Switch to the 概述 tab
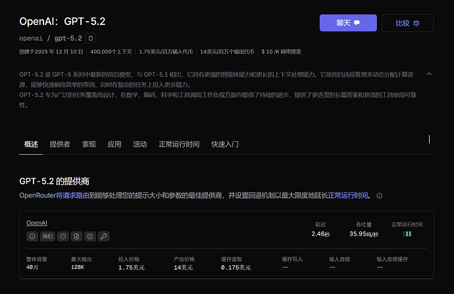 pos(31,144)
